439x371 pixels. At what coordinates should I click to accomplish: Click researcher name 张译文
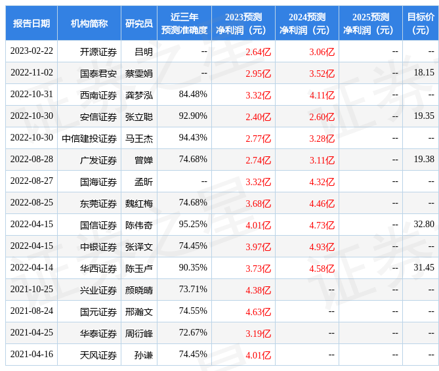[x=139, y=247]
